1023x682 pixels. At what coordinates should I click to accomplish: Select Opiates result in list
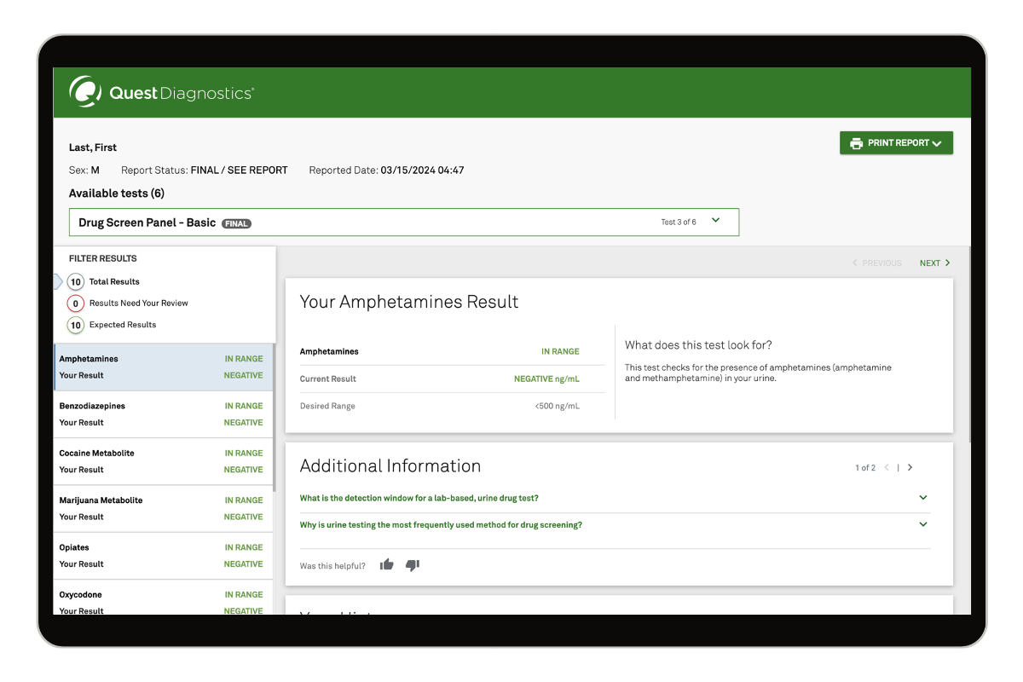[162, 556]
